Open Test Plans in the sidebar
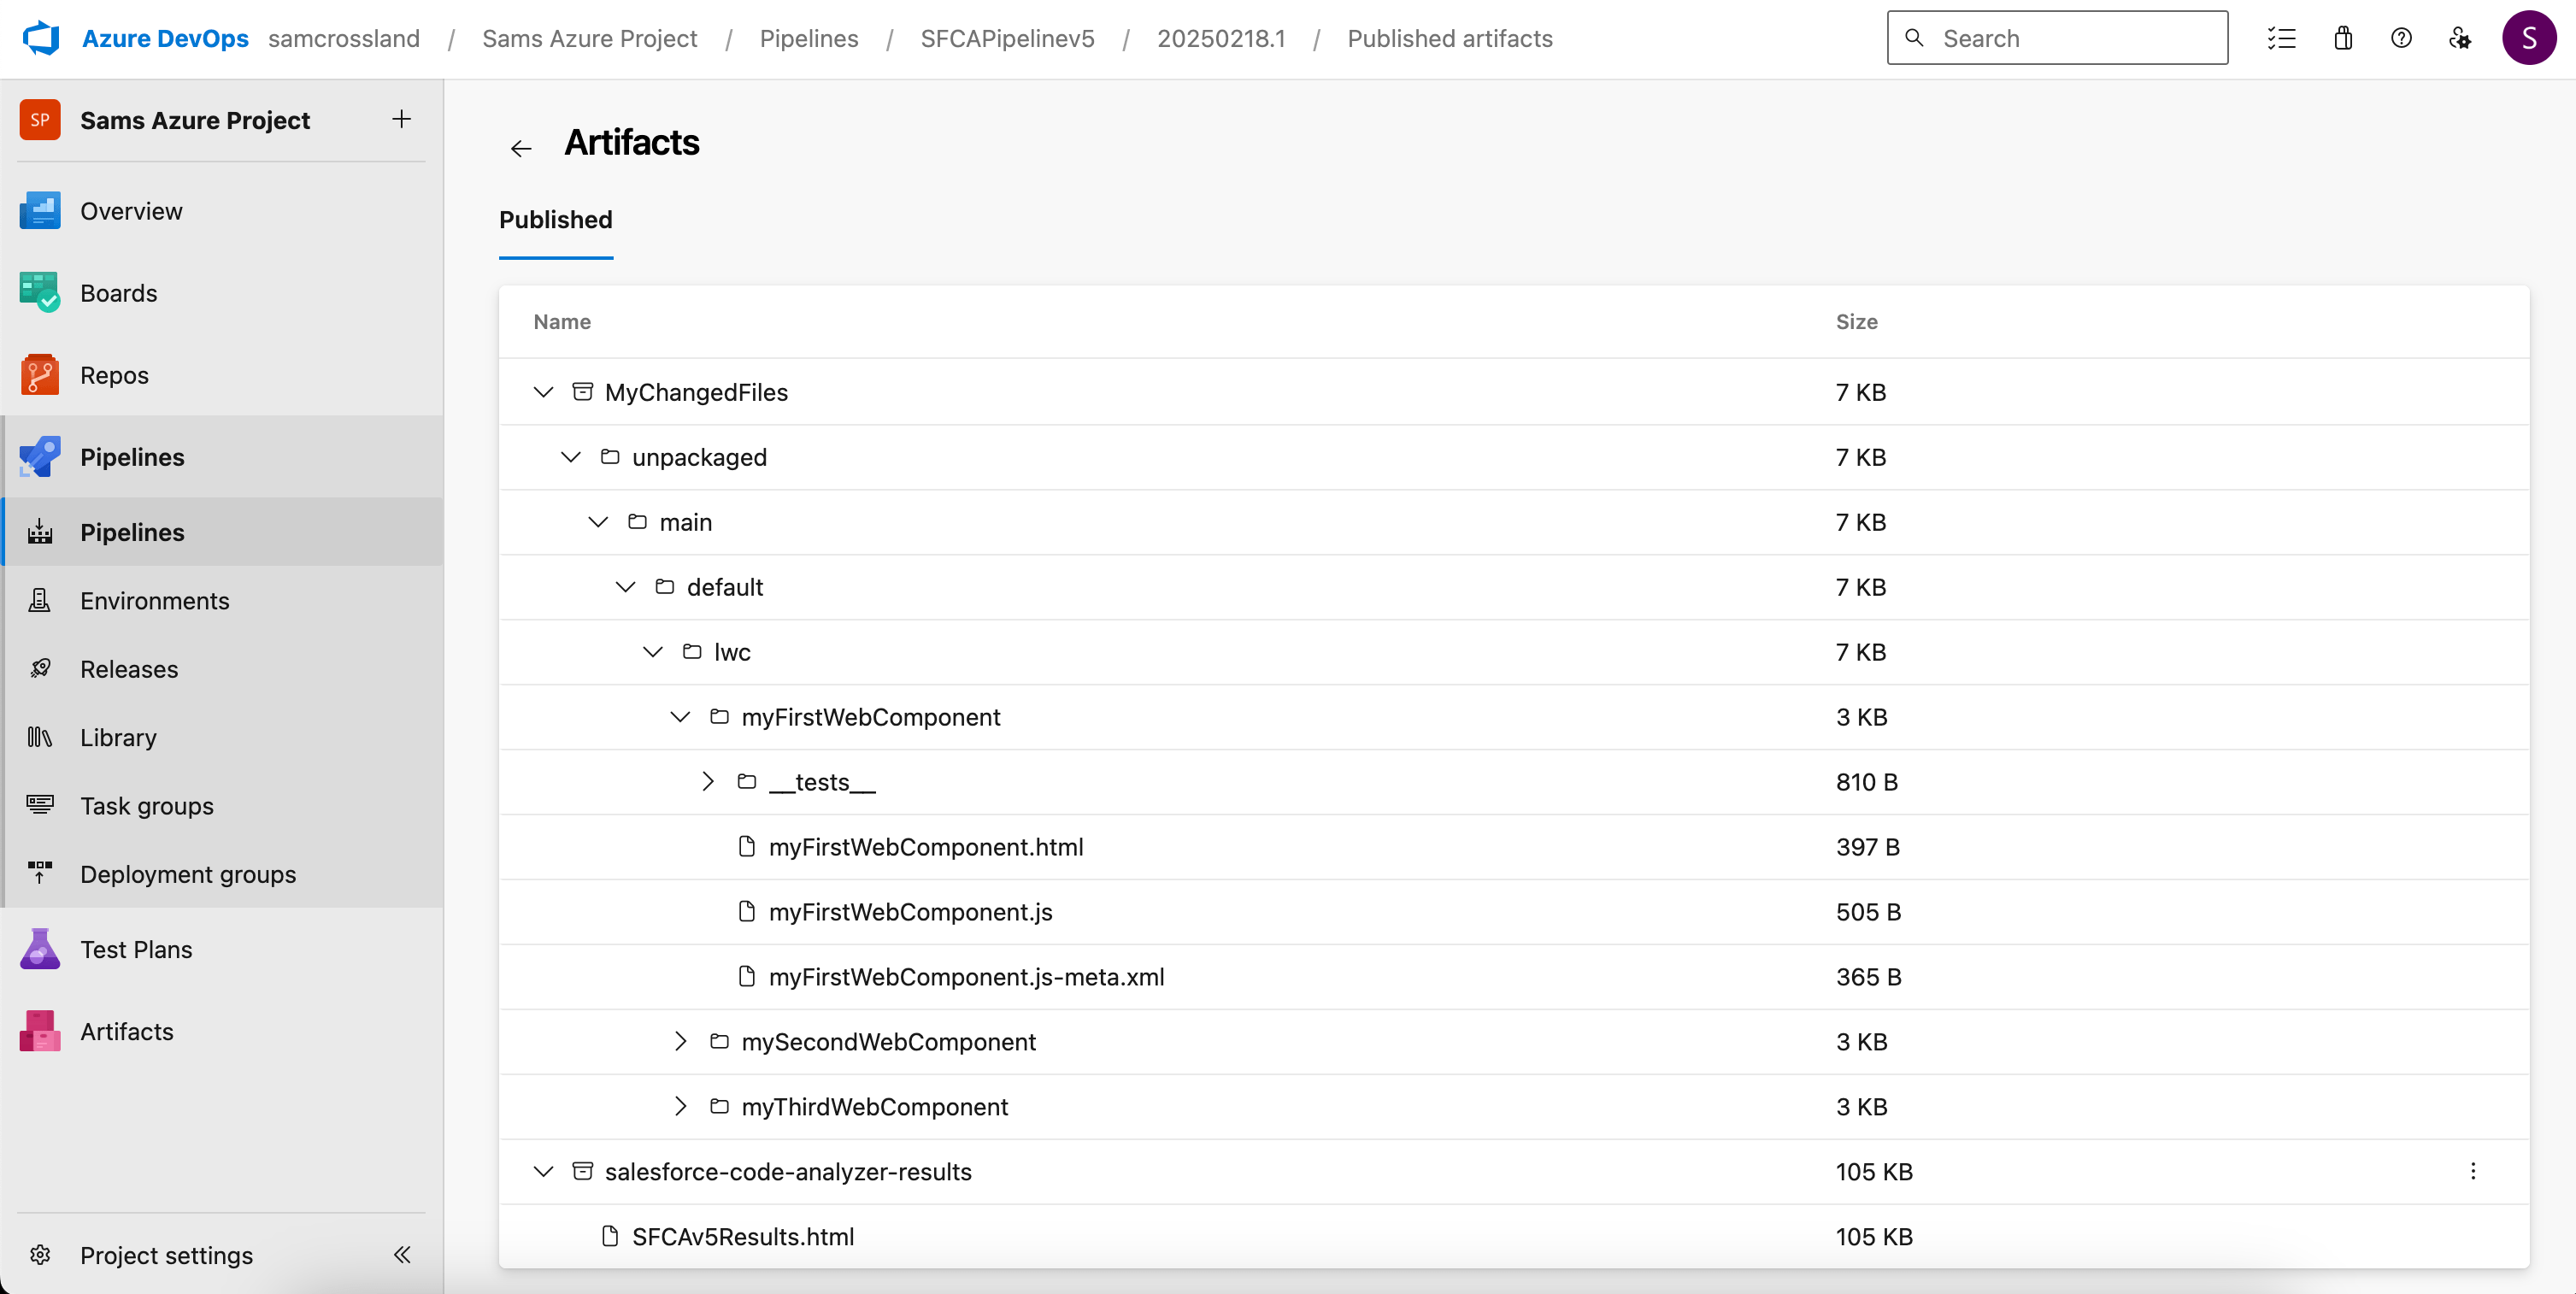The image size is (2576, 1294). [222, 949]
